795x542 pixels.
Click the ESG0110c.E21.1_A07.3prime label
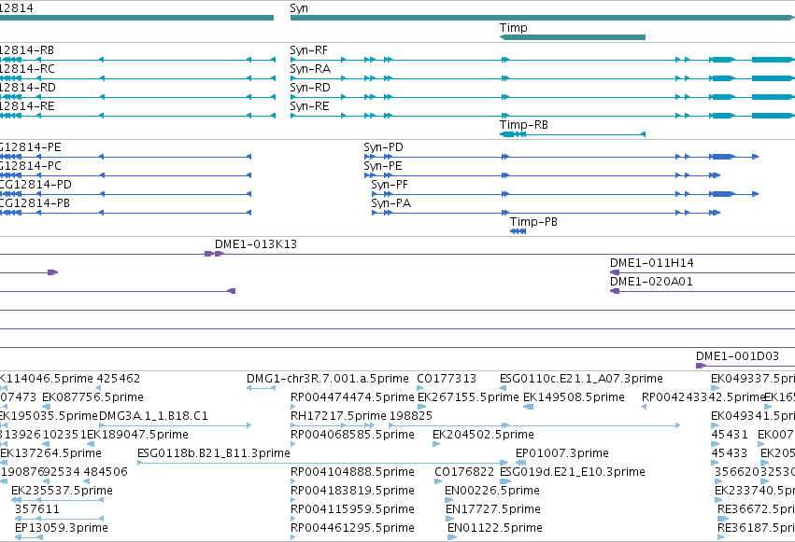point(581,379)
